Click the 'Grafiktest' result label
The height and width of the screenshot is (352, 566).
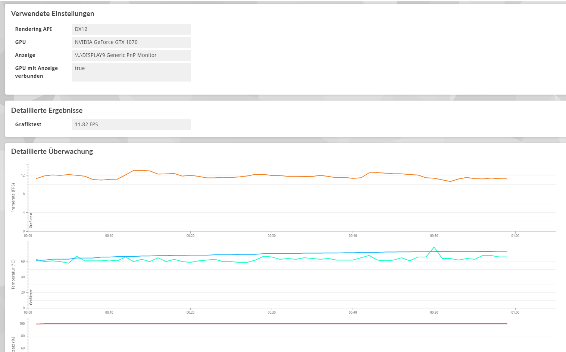[x=28, y=124]
